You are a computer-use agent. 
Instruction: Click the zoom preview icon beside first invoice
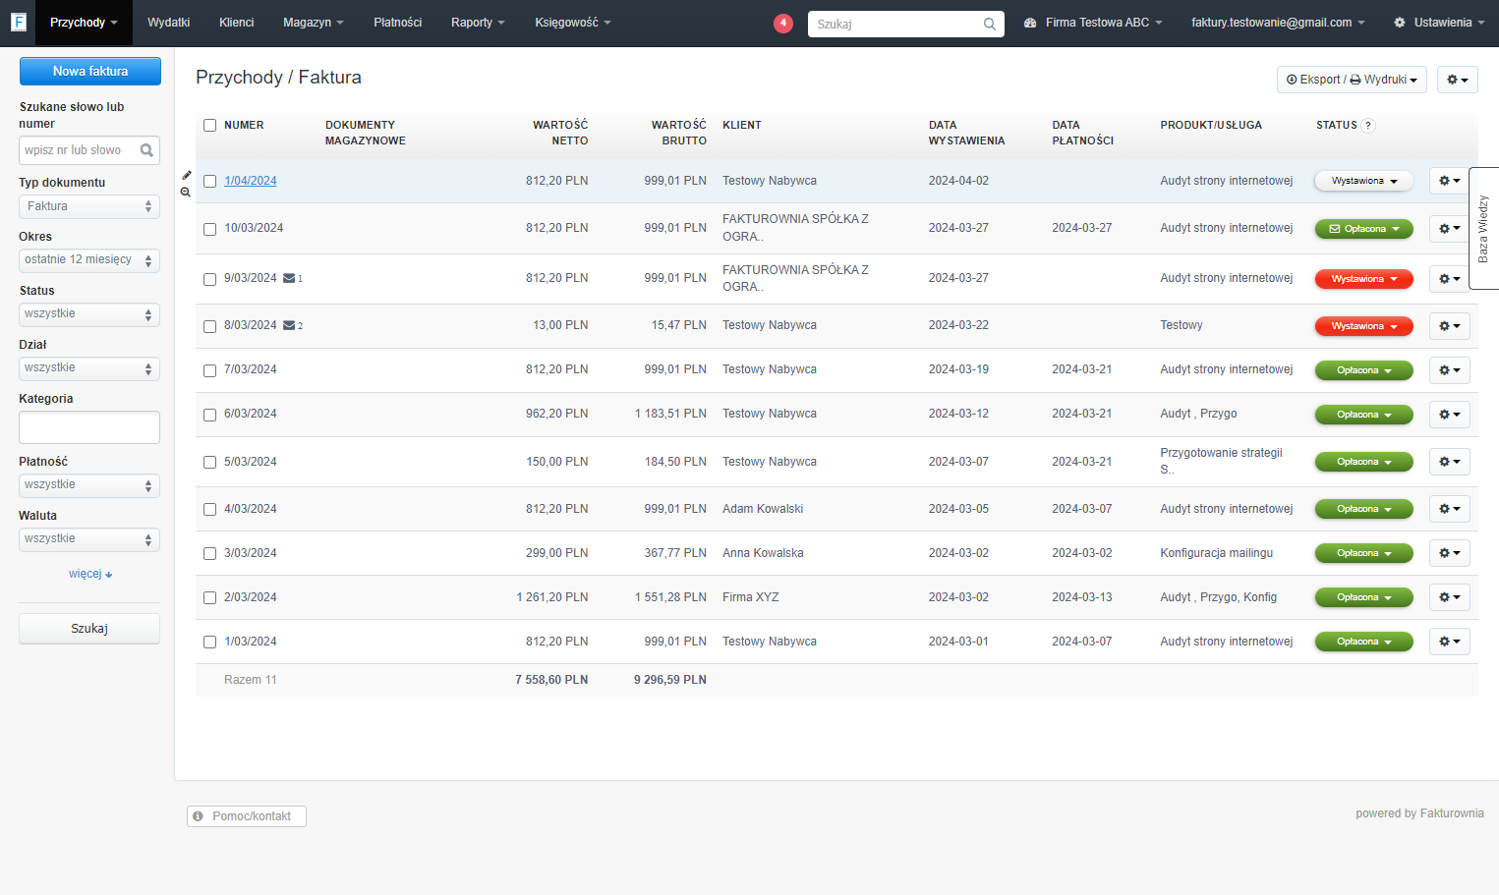(186, 192)
